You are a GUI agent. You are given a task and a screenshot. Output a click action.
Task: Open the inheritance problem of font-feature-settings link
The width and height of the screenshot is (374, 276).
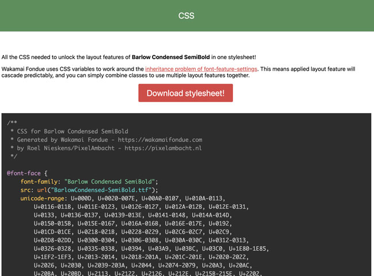pyautogui.click(x=201, y=69)
